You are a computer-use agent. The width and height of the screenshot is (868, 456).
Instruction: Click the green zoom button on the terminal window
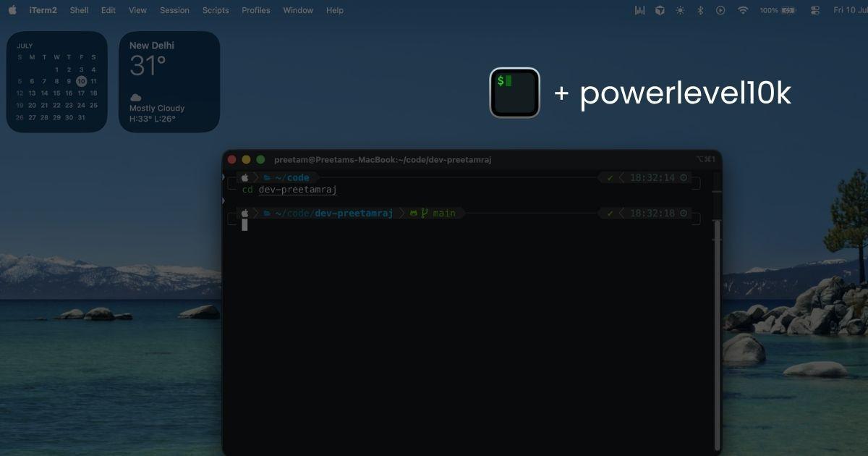click(x=260, y=159)
